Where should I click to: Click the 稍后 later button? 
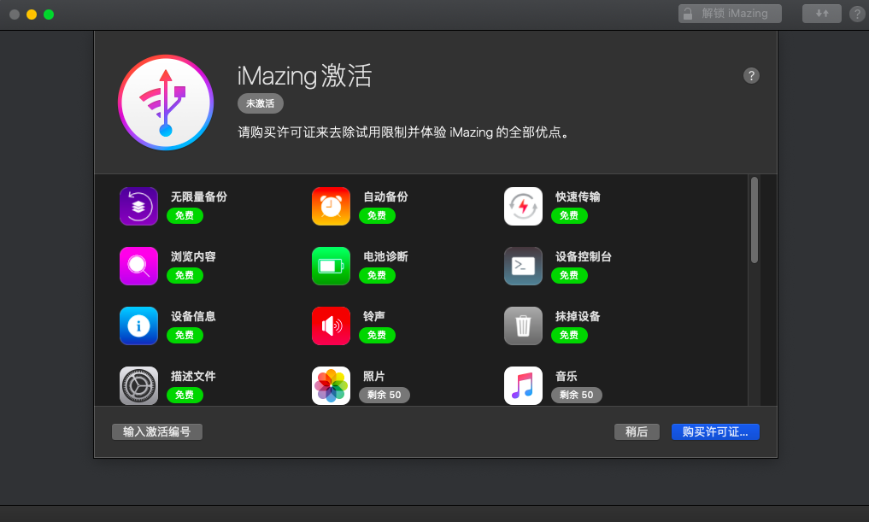coord(637,431)
